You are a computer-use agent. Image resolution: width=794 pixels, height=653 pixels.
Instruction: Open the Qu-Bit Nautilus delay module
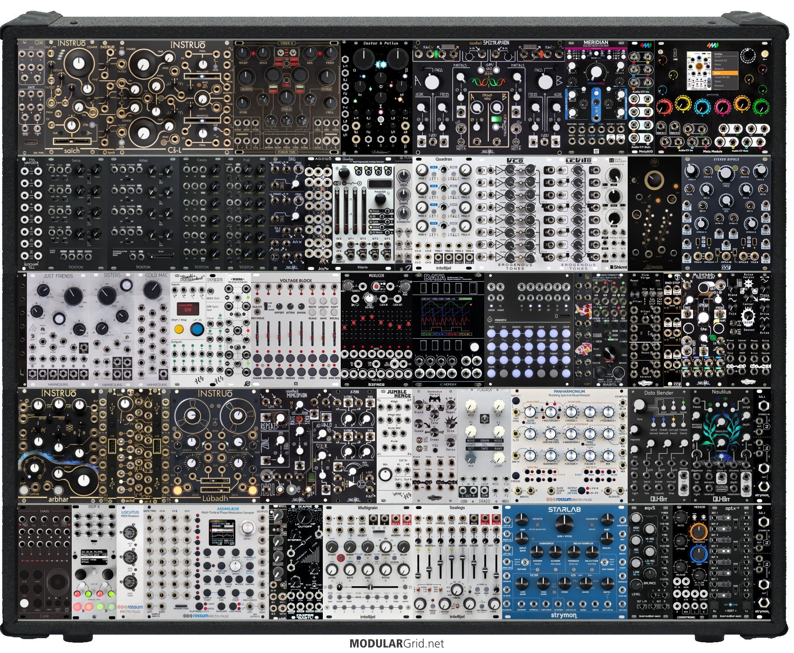722,447
